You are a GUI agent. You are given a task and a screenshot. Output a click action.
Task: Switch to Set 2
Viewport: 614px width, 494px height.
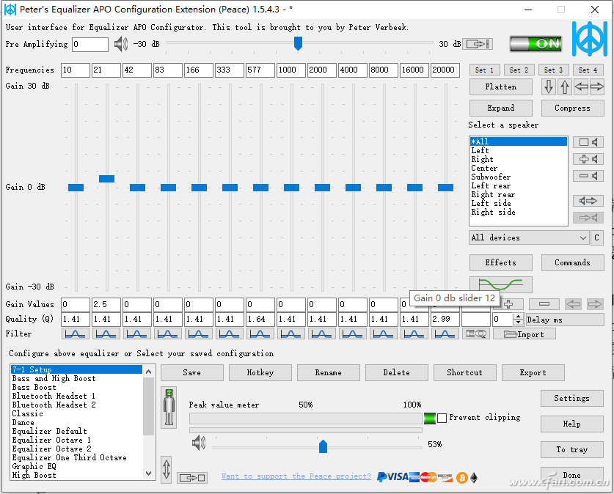pos(519,70)
